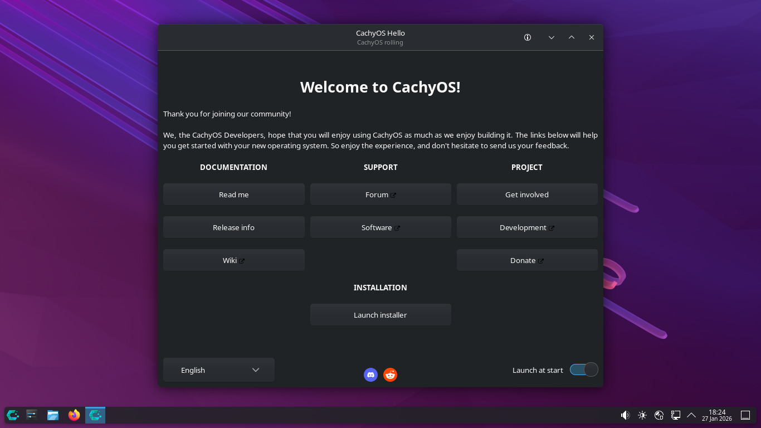Open the English language dropdown
This screenshot has height=428, width=761.
218,369
